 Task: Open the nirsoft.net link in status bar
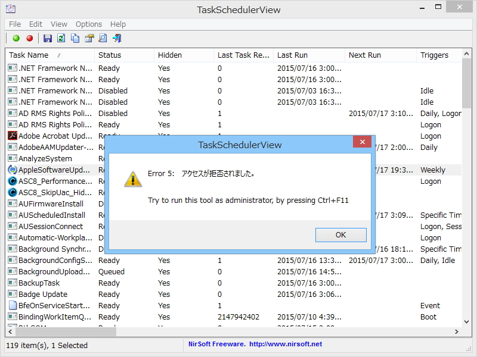pyautogui.click(x=286, y=344)
